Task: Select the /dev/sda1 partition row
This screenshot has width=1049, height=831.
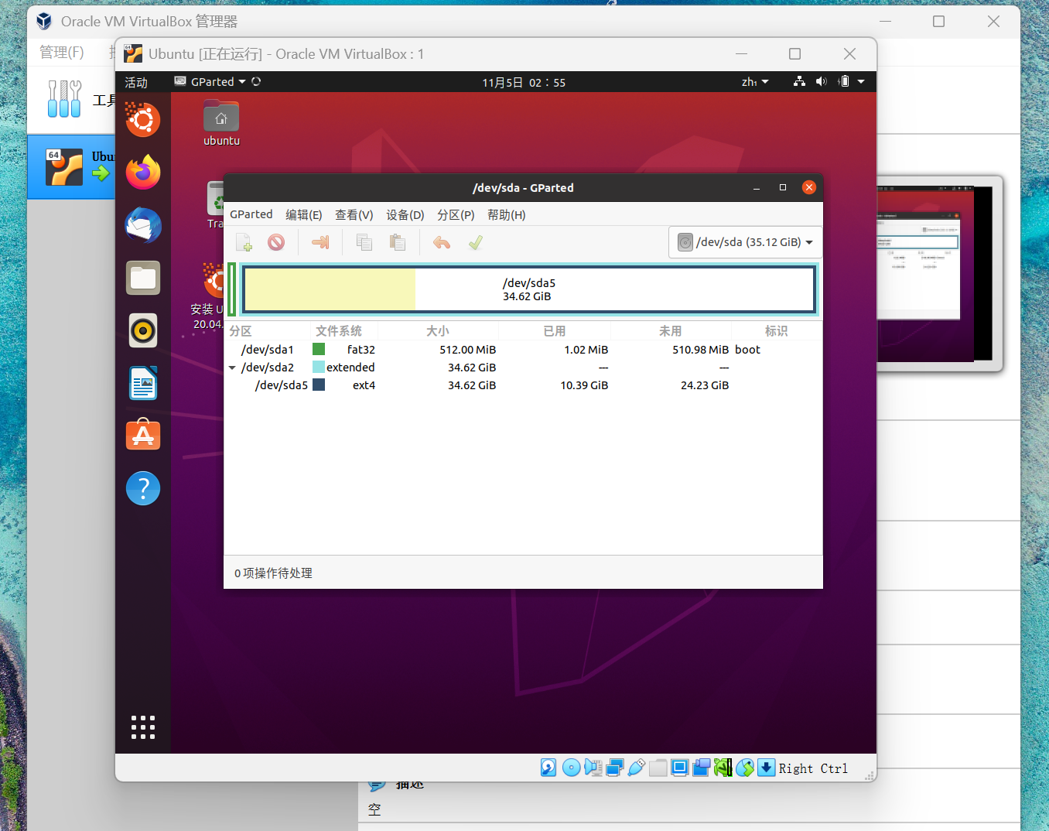Action: pos(523,350)
